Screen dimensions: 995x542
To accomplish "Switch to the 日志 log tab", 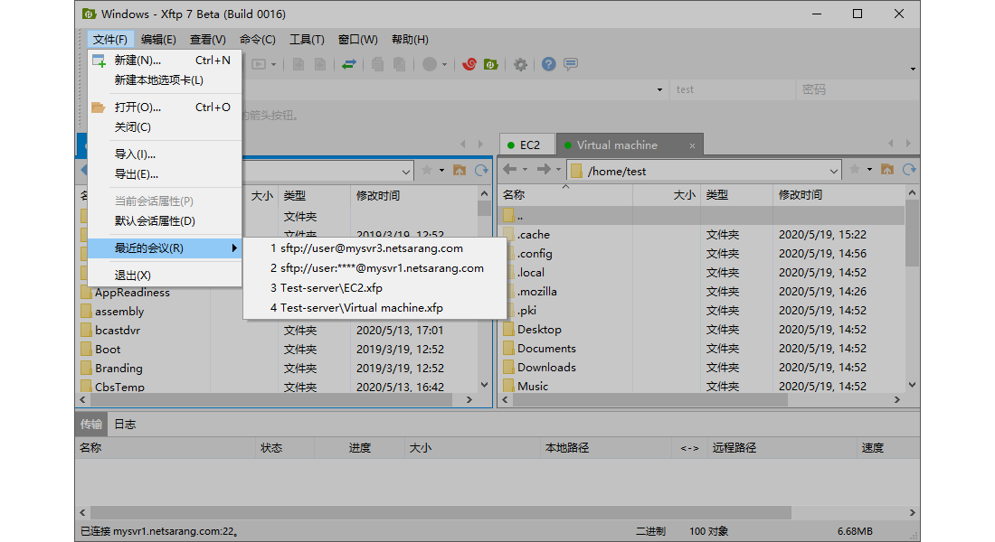I will point(125,424).
